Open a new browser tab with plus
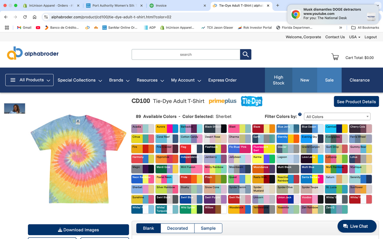The width and height of the screenshot is (383, 239). coord(277,5)
